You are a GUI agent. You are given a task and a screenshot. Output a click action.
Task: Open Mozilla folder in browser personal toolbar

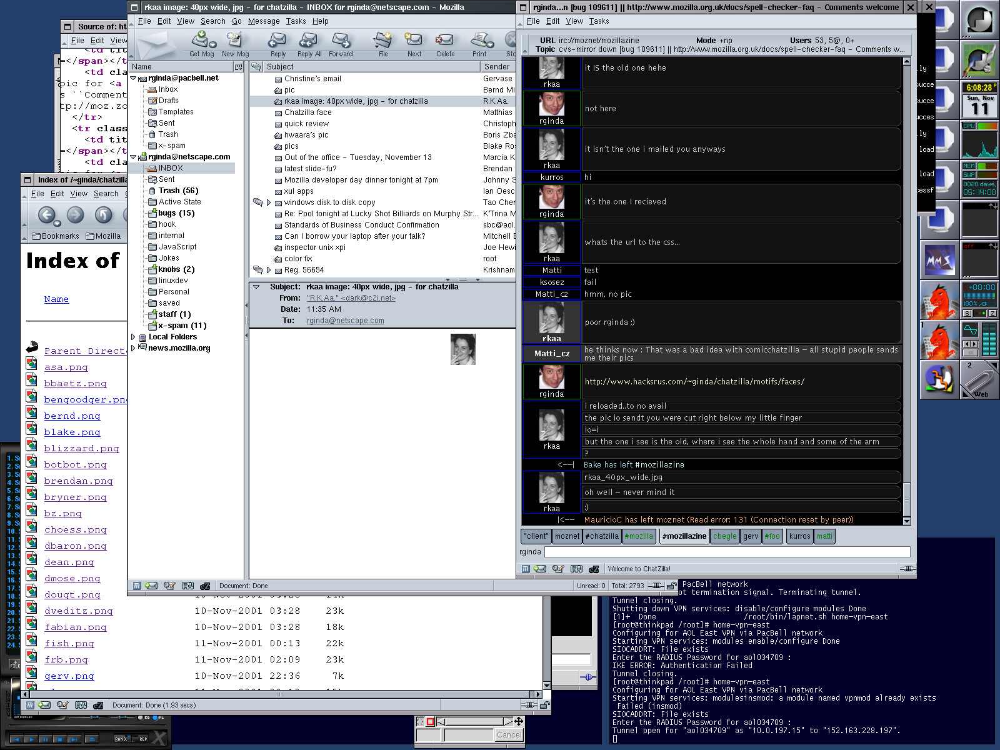tap(103, 236)
